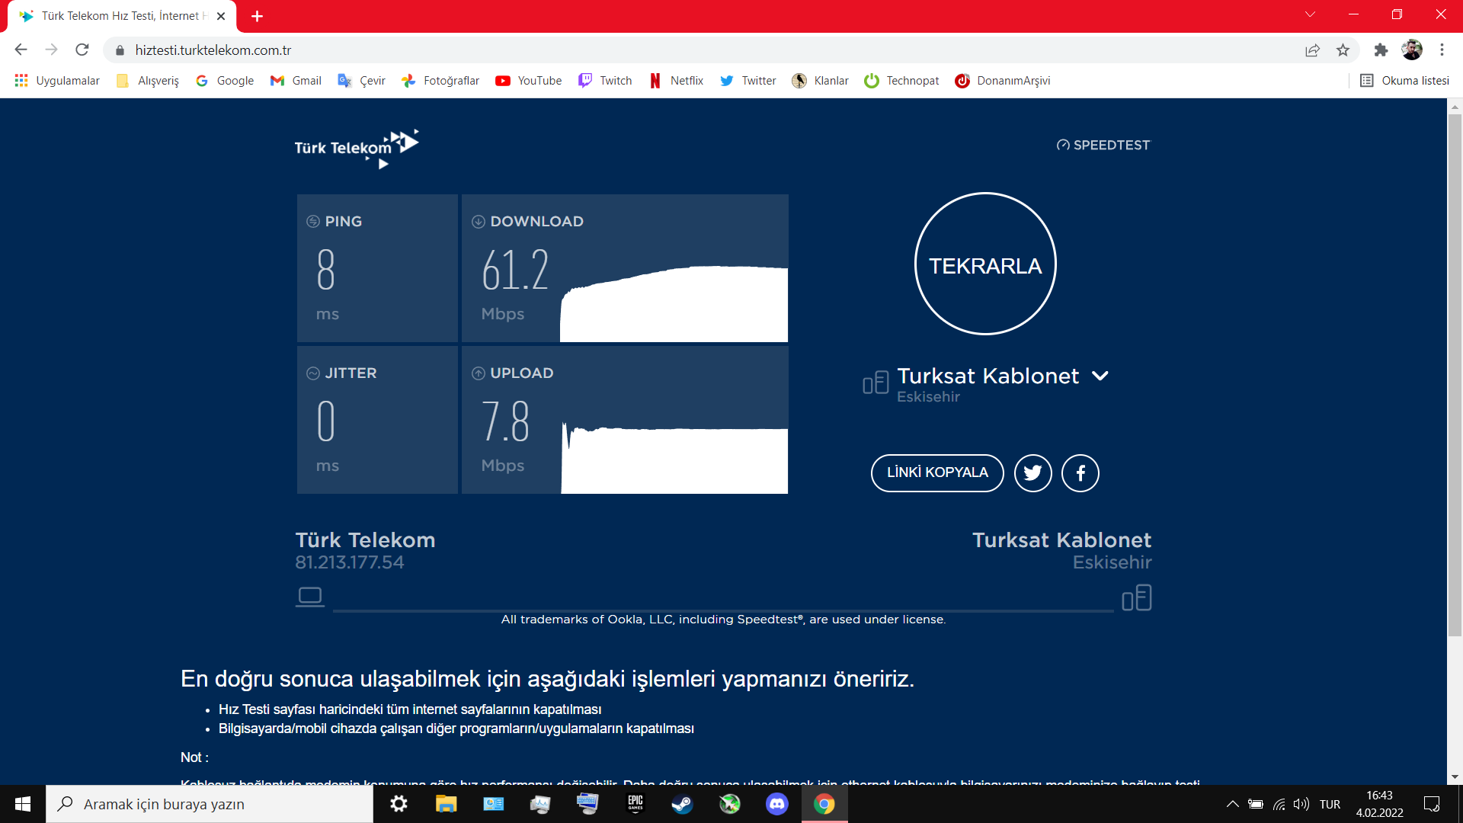Open Steam from the taskbar
Image resolution: width=1463 pixels, height=823 pixels.
(x=682, y=804)
